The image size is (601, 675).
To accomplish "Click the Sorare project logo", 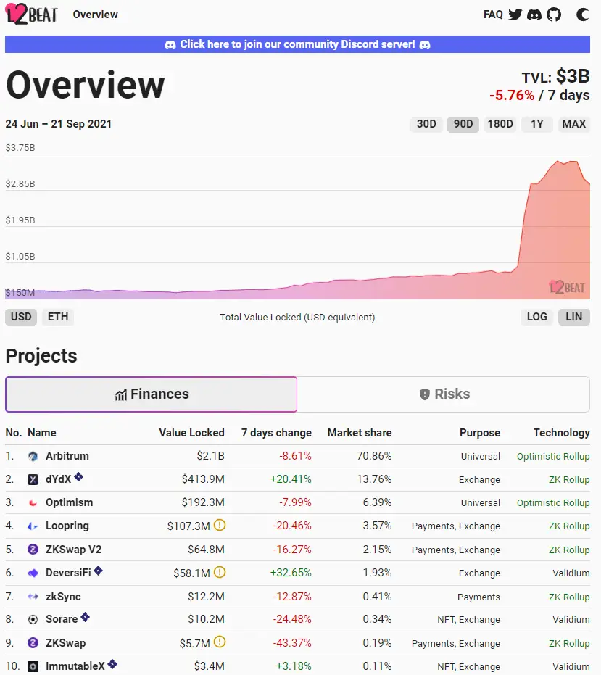I will click(33, 619).
